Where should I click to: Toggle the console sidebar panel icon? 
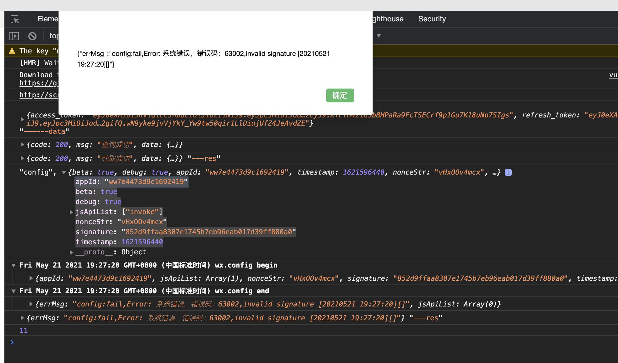14,36
